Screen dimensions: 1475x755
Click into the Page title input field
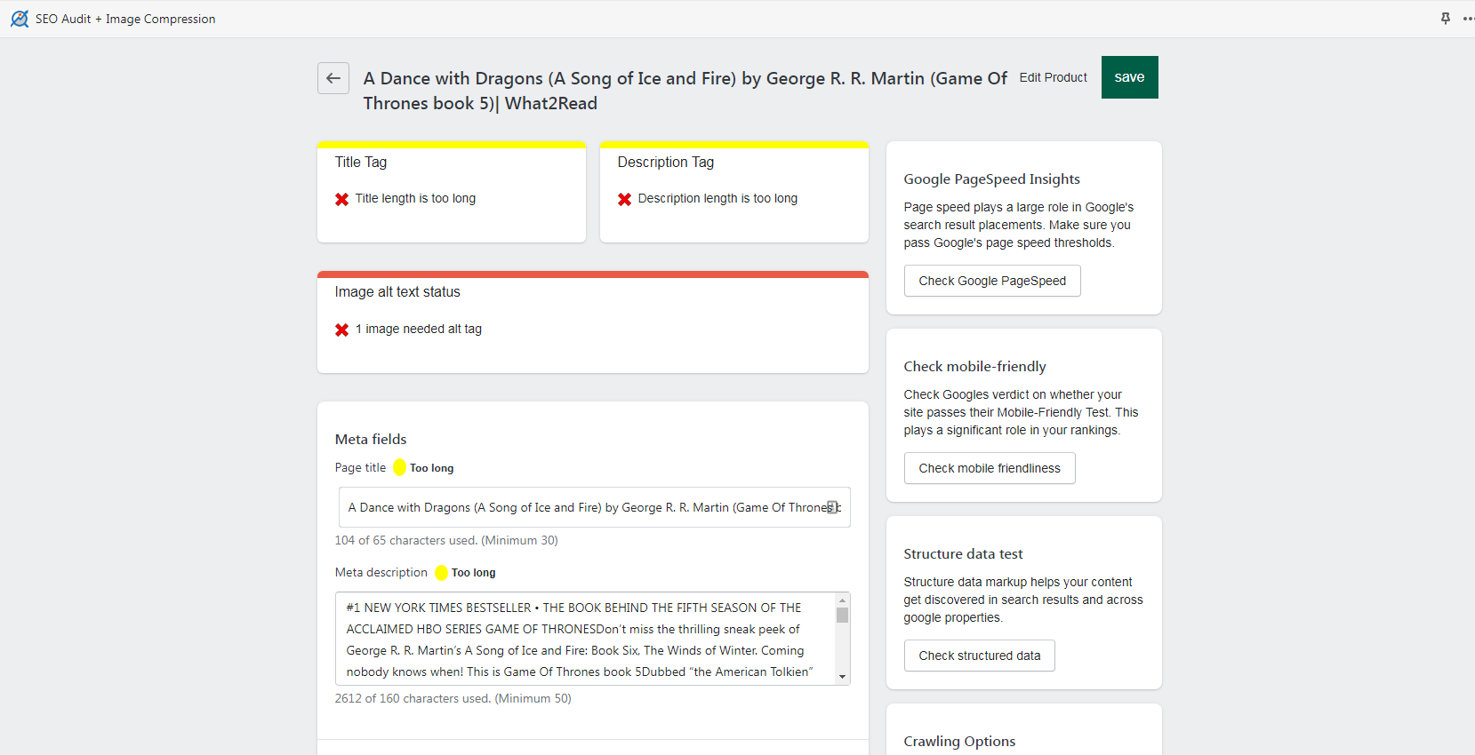tap(594, 507)
